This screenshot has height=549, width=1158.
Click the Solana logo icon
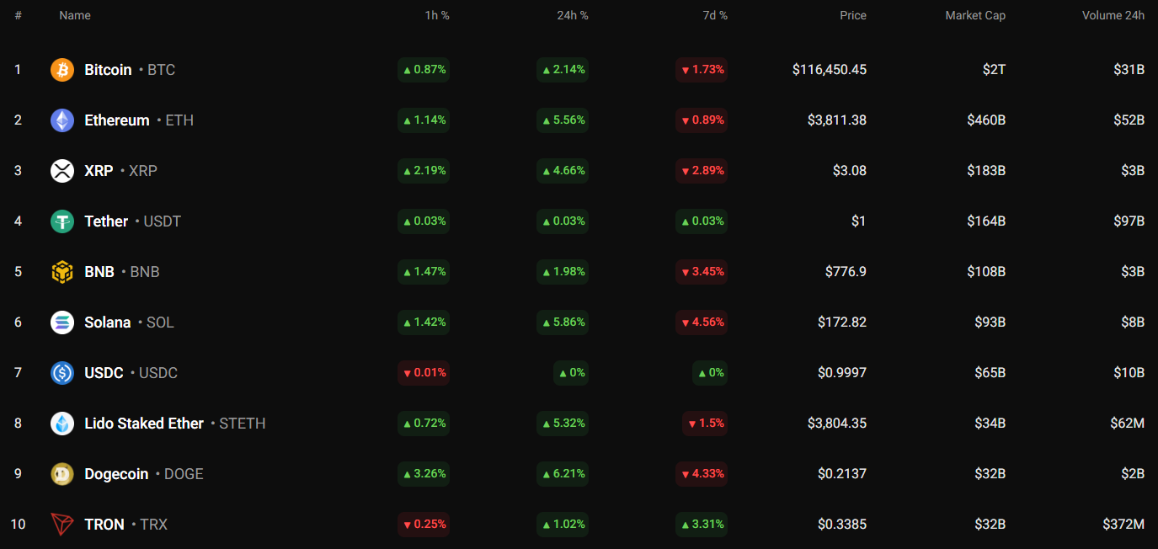click(x=62, y=322)
